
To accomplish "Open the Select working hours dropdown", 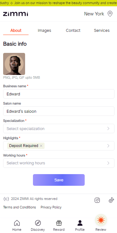I will 59,163.
